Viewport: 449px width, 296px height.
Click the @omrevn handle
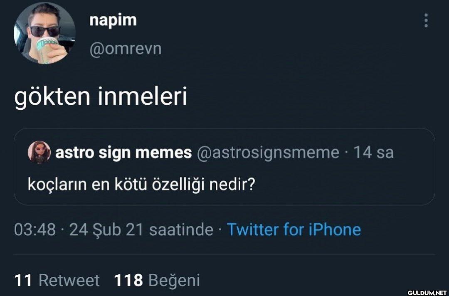(125, 49)
